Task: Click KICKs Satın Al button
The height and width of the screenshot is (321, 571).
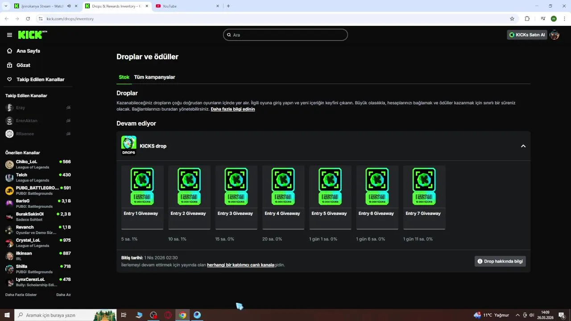Action: pos(527,35)
